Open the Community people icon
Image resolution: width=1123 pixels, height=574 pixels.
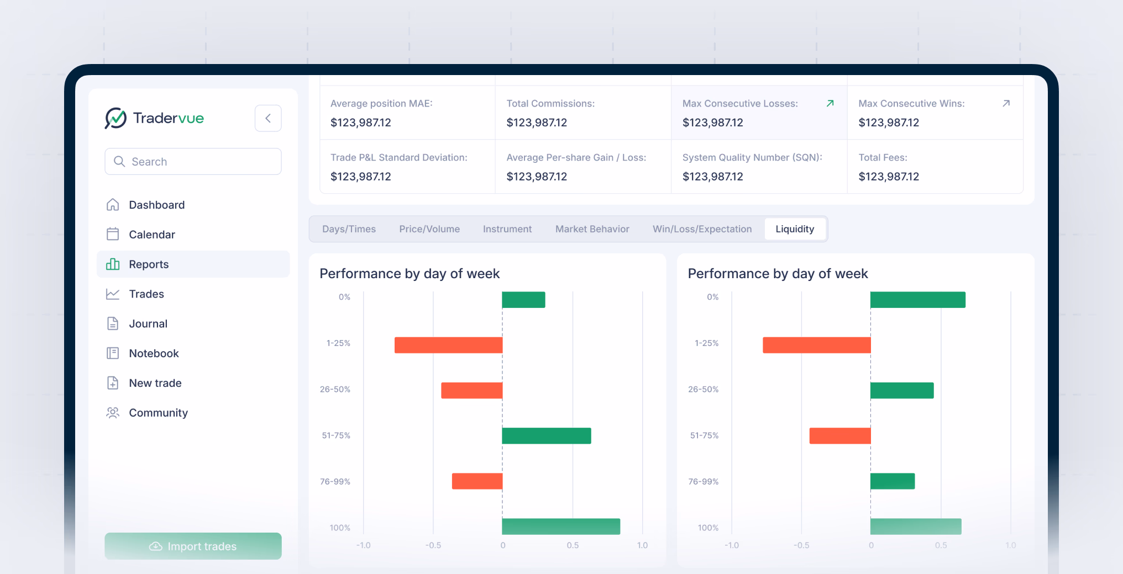113,412
